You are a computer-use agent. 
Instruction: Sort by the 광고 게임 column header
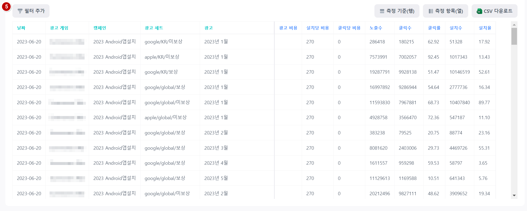59,28
